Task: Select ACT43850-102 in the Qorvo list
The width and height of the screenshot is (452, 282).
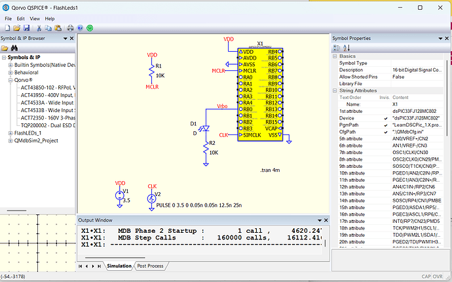Action: click(x=48, y=88)
